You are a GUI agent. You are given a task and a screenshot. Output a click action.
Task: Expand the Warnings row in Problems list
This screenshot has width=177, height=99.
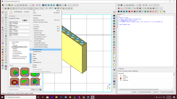(x=123, y=77)
